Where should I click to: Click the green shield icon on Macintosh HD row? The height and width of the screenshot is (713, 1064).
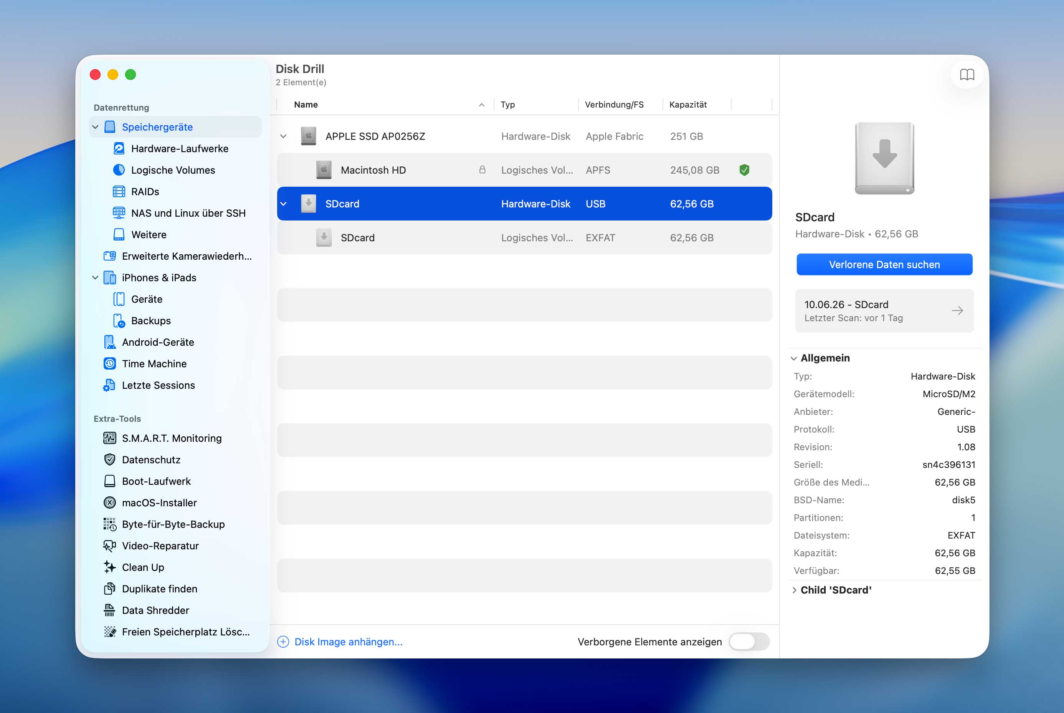pyautogui.click(x=744, y=170)
